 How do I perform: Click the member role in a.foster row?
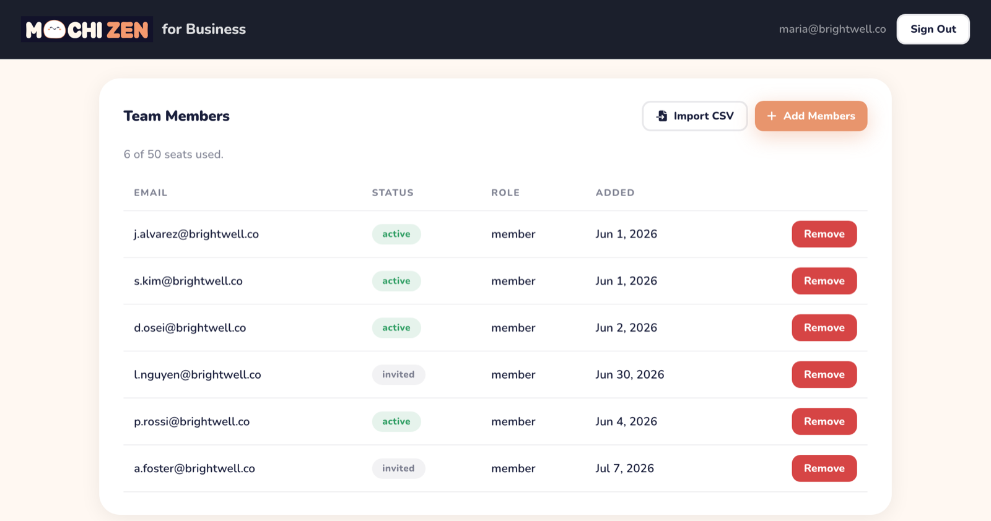pyautogui.click(x=513, y=468)
